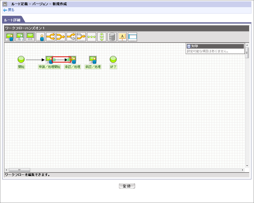Select the 'A' comment note tool
The height and width of the screenshot is (203, 254).
pos(122,37)
